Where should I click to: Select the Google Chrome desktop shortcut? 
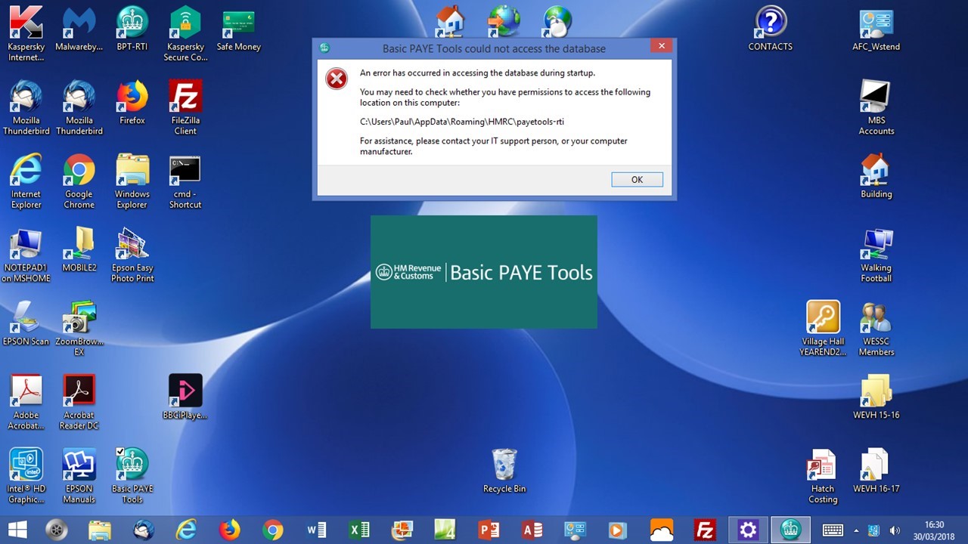pyautogui.click(x=79, y=182)
